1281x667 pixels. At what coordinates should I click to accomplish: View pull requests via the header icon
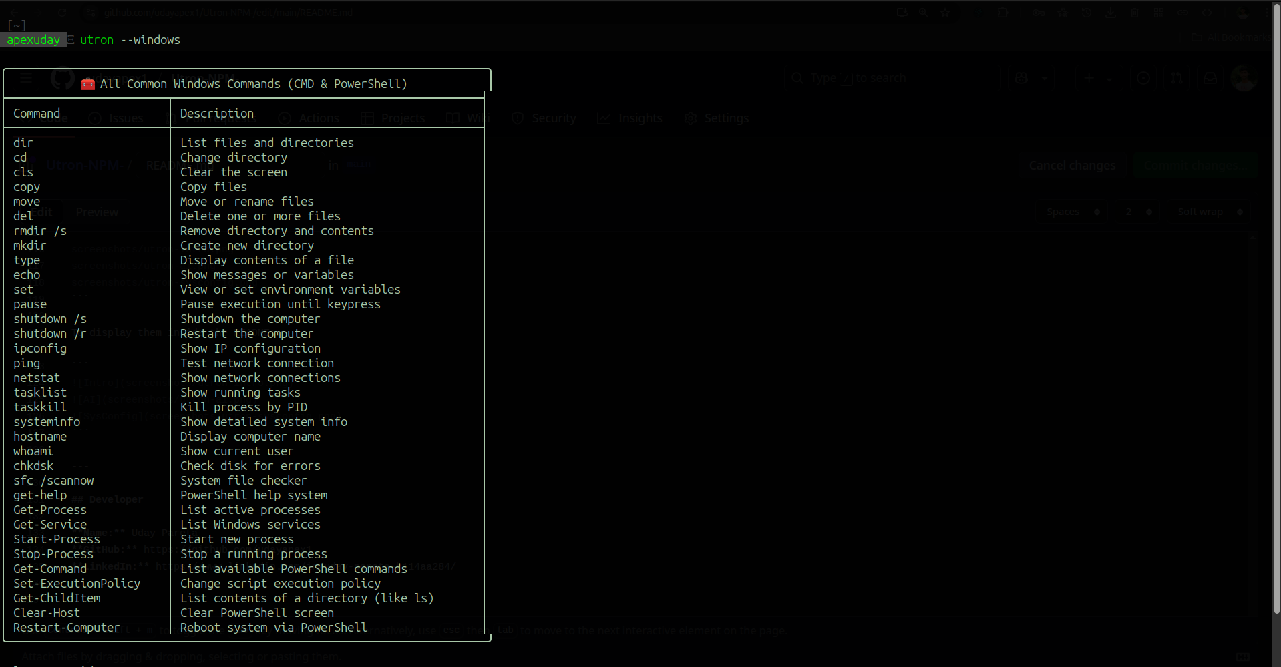(x=1176, y=78)
